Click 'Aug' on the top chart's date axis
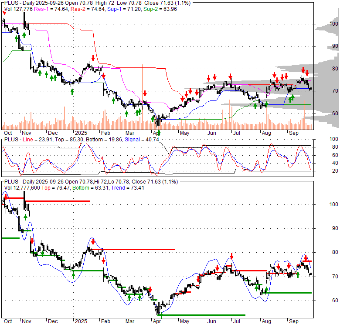 266,133
